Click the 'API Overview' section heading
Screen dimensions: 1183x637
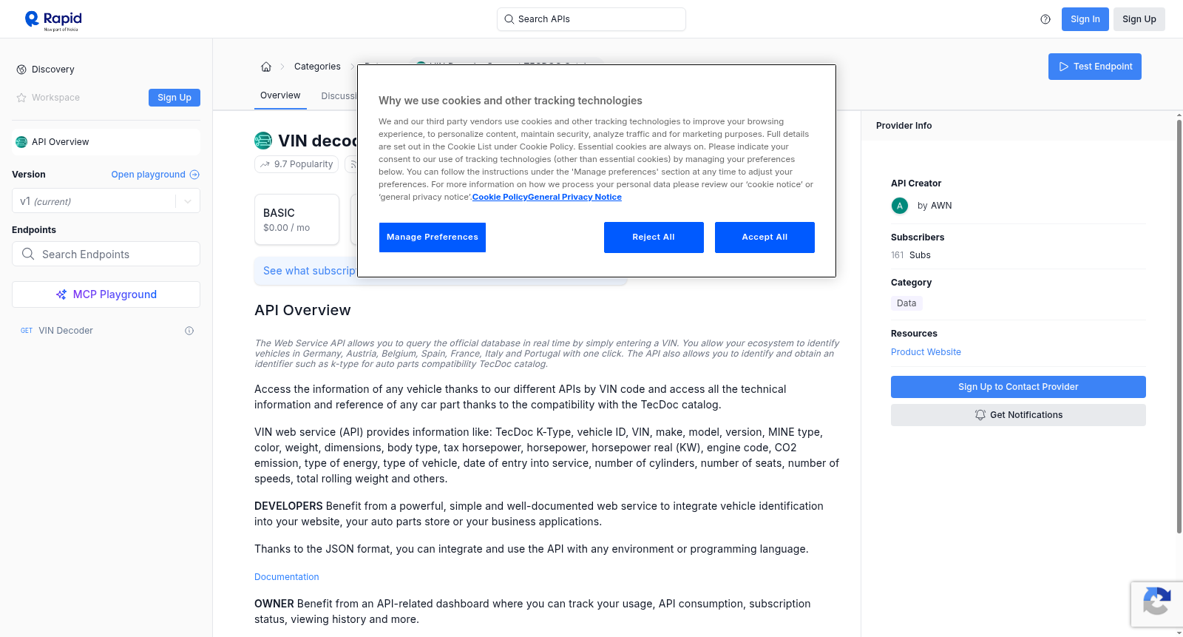[302, 311]
